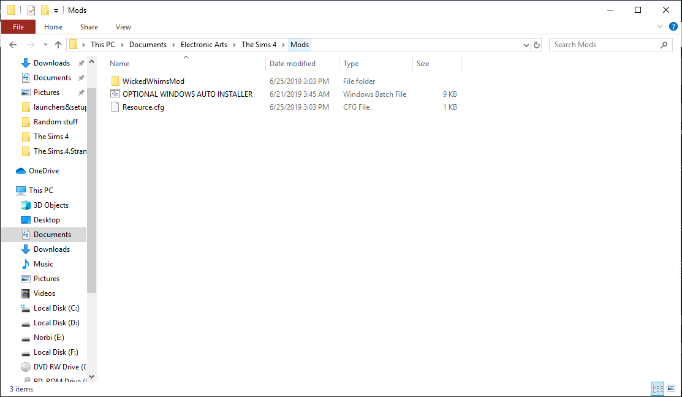Click Windows Batch File type text
The width and height of the screenshot is (682, 397).
pos(374,94)
